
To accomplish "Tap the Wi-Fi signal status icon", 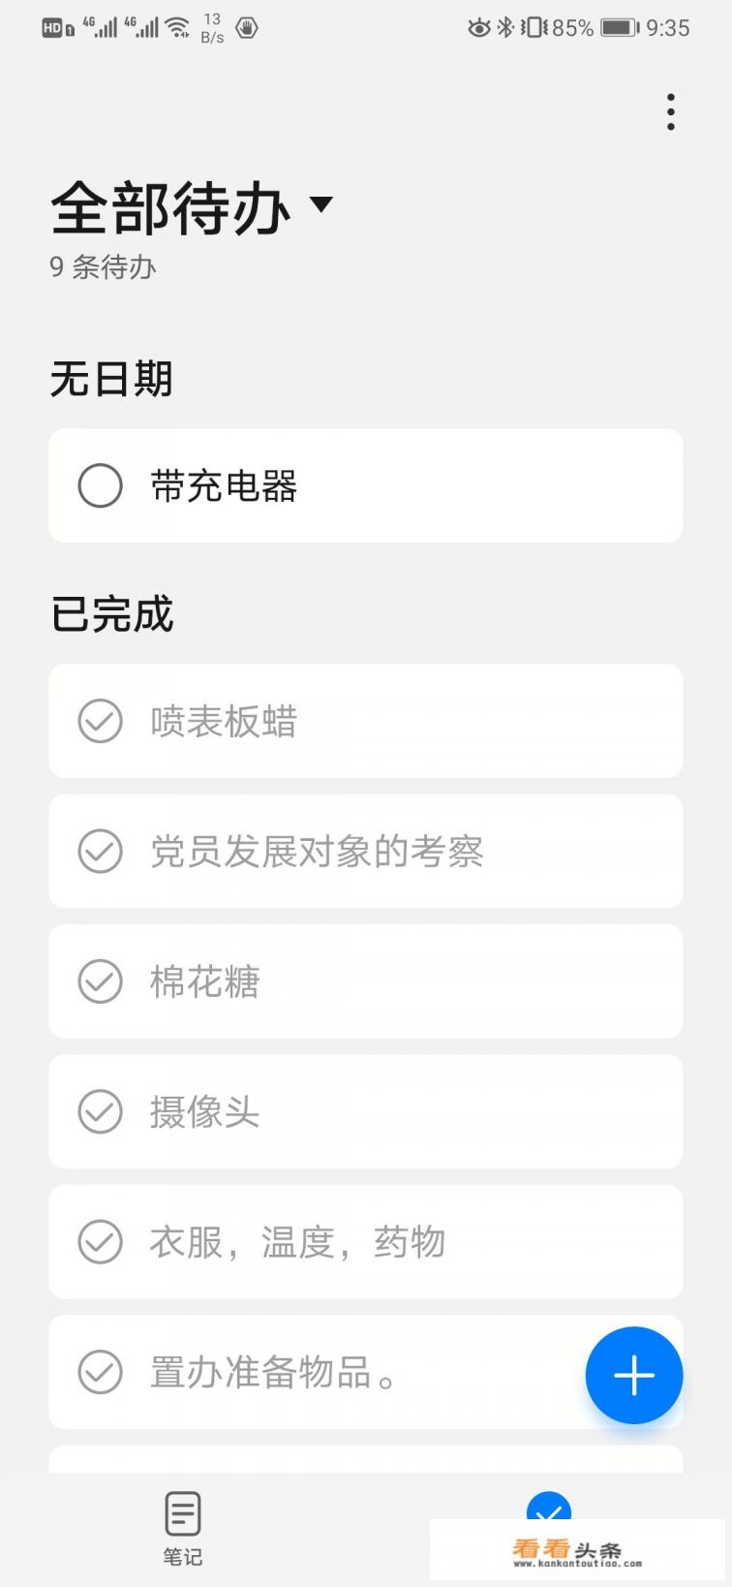I will (x=177, y=28).
